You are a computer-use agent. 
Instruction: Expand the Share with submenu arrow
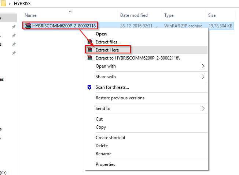coord(203,77)
